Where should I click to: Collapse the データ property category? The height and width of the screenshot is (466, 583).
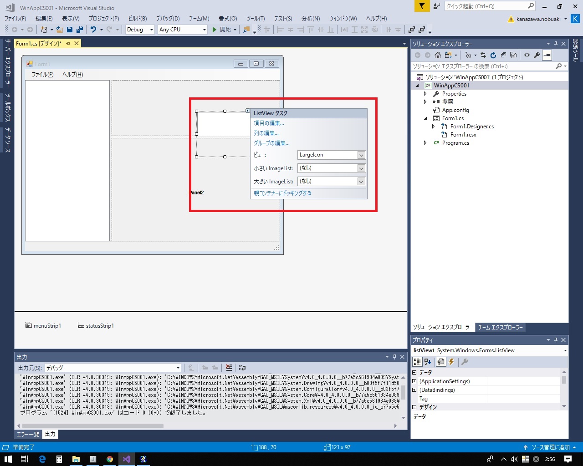pos(414,372)
